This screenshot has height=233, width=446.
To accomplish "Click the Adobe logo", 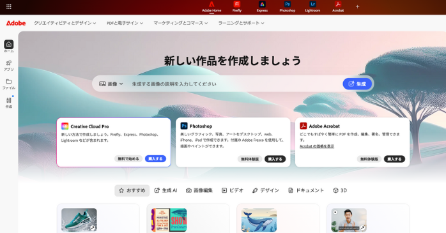I will (x=16, y=23).
